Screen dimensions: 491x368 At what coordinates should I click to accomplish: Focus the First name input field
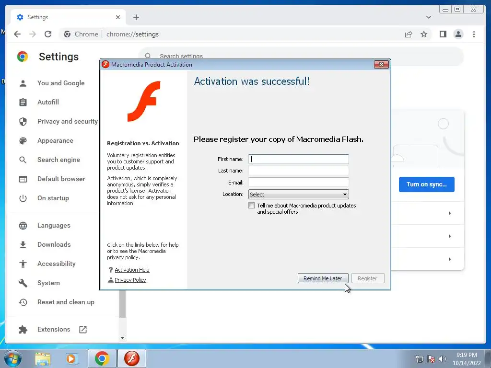[298, 159]
